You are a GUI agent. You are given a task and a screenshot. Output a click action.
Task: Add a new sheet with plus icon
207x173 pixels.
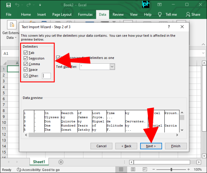[x=61, y=162]
